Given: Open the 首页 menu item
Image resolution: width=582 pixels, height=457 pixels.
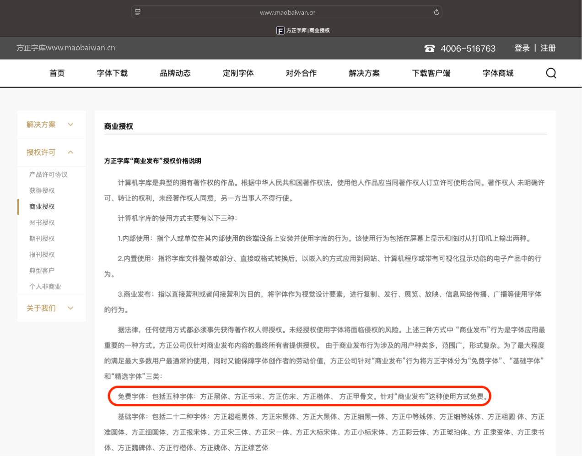Looking at the screenshot, I should tap(57, 73).
